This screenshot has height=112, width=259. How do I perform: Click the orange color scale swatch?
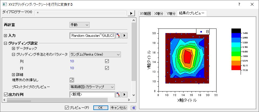pyautogui.click(x=236, y=63)
